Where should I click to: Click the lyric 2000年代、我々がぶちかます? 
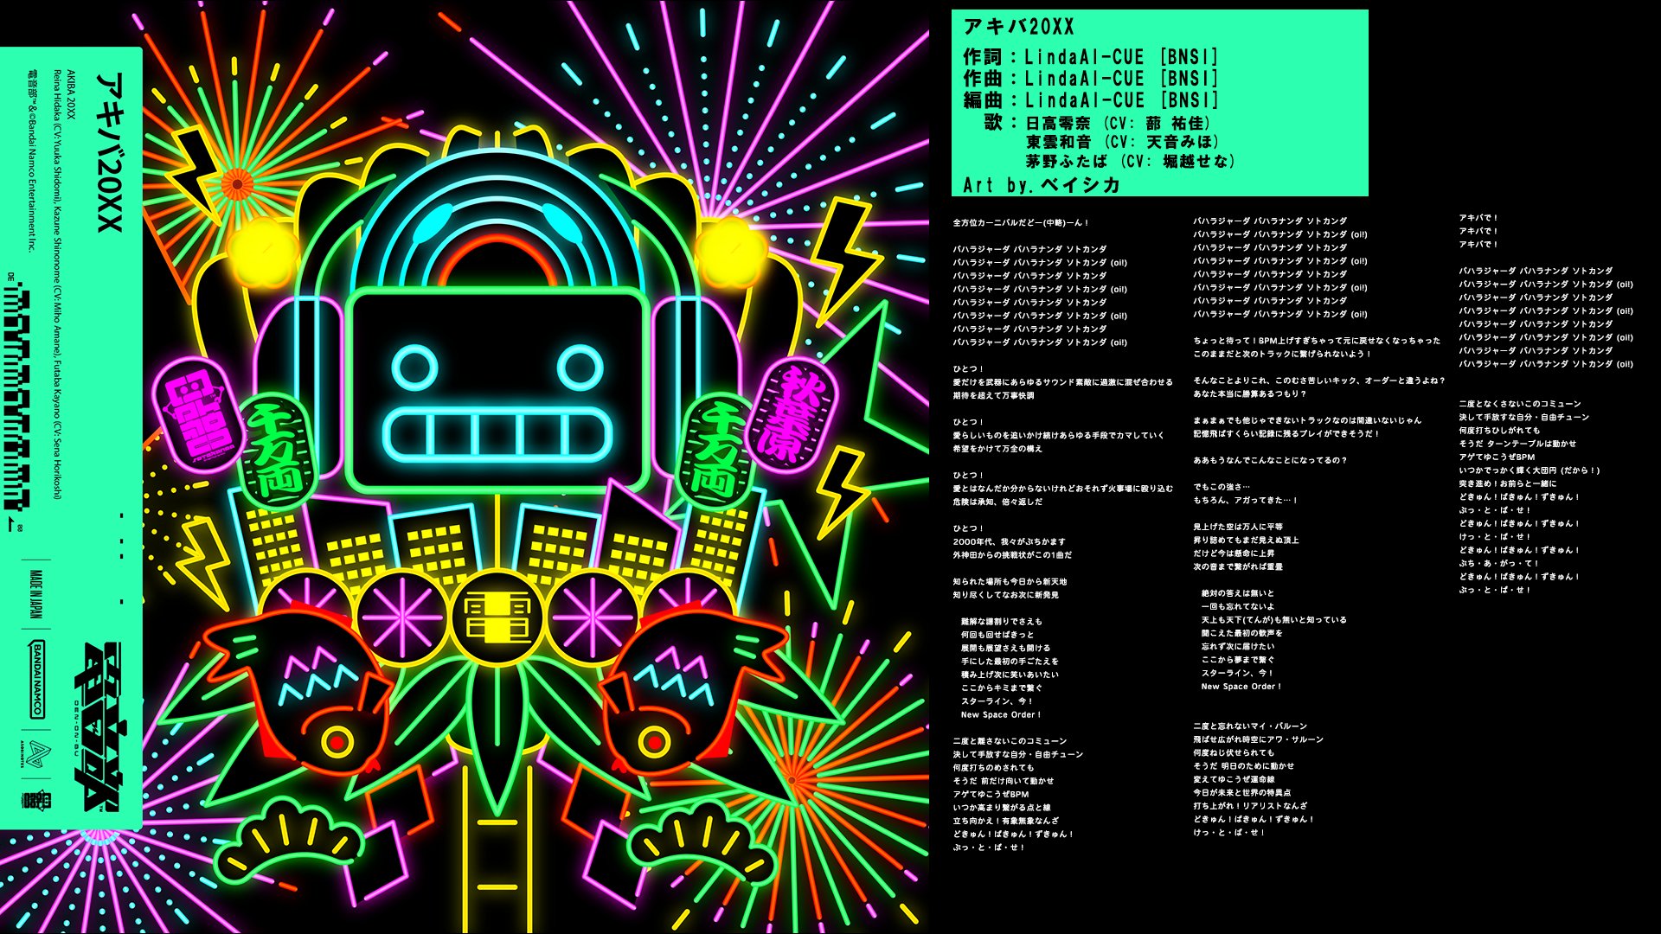click(x=1009, y=541)
